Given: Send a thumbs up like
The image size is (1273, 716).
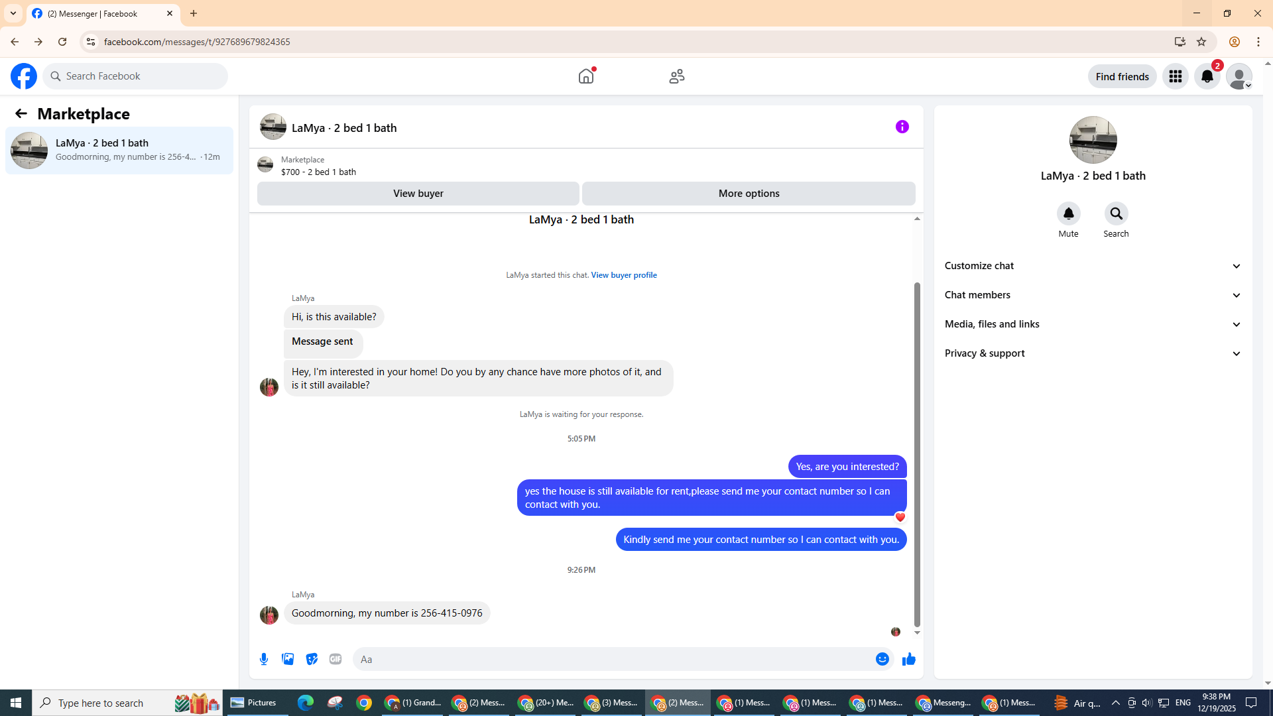Looking at the screenshot, I should [908, 659].
